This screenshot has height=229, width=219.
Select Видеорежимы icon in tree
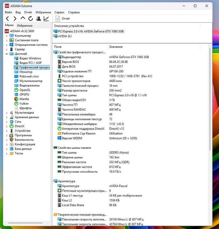(x=16, y=85)
